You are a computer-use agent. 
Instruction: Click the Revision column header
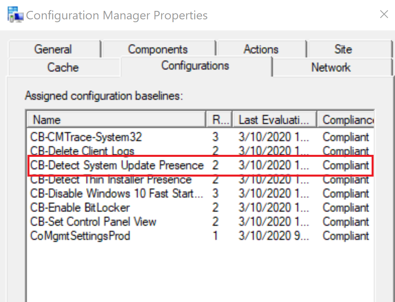[219, 120]
